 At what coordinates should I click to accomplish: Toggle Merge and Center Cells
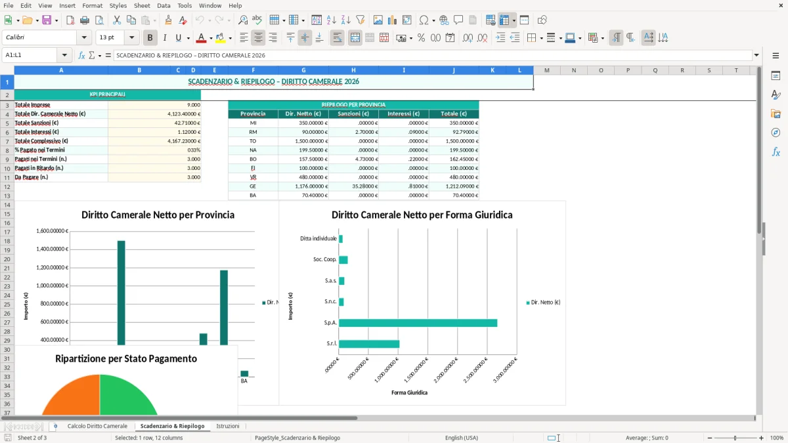pyautogui.click(x=355, y=38)
